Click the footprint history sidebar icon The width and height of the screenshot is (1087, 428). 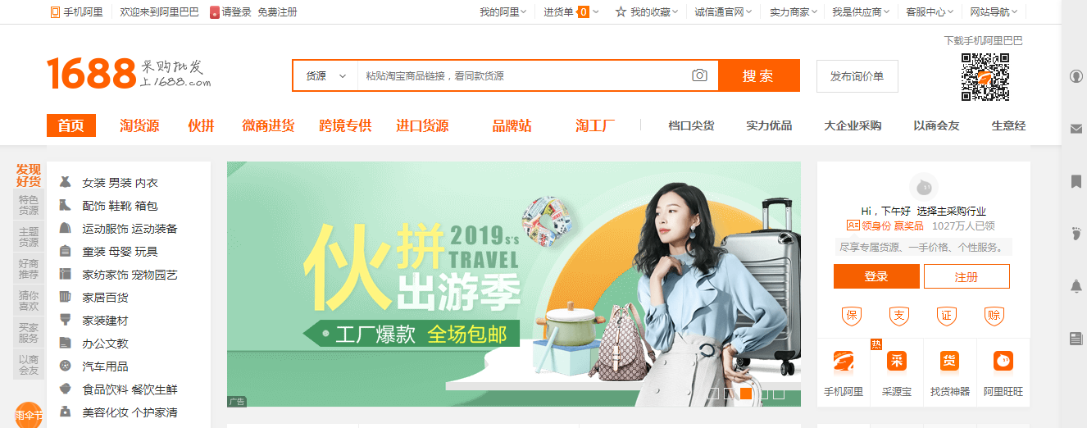pos(1076,234)
